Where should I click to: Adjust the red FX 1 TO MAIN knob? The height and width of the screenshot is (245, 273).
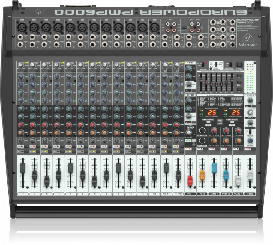pyautogui.click(x=238, y=130)
